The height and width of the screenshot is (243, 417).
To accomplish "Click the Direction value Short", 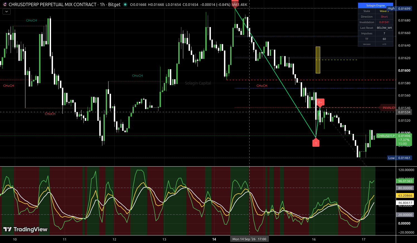I will click(x=384, y=17).
